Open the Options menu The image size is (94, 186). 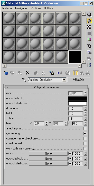[x=36, y=8]
